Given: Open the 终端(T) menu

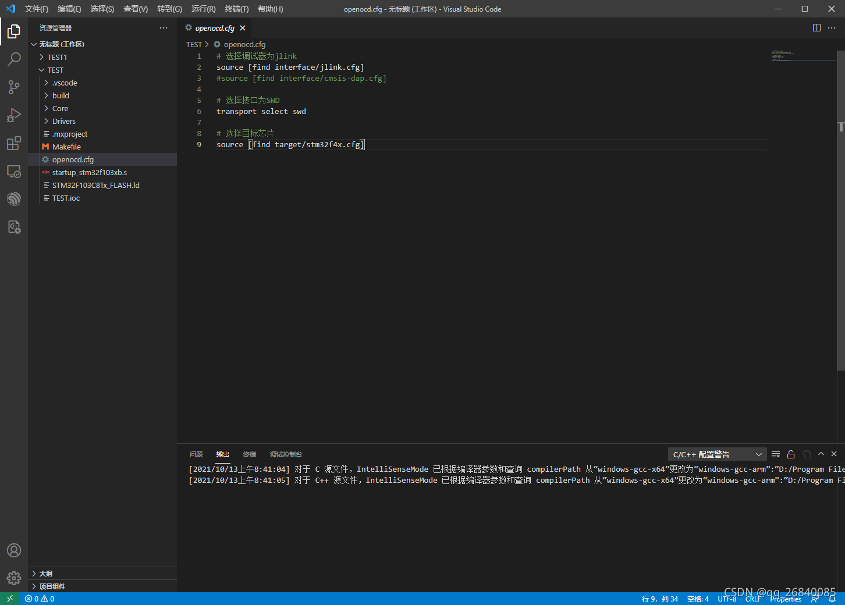Looking at the screenshot, I should tap(236, 9).
